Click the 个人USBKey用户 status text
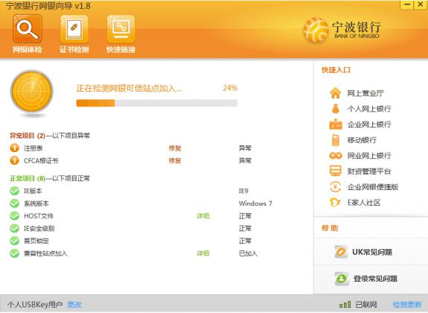The height and width of the screenshot is (313, 428). coord(35,304)
